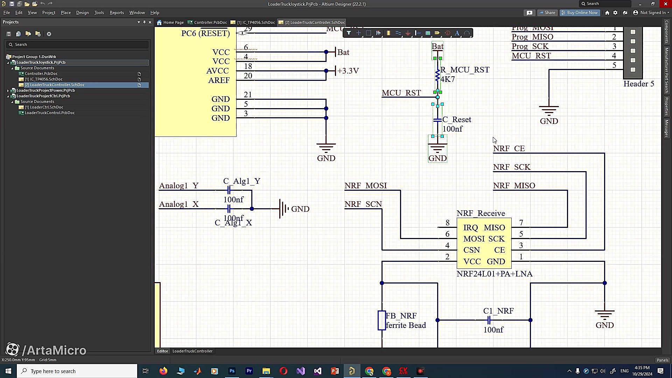Image resolution: width=672 pixels, height=378 pixels.
Task: Click Buy Online Now button
Action: [x=580, y=13]
